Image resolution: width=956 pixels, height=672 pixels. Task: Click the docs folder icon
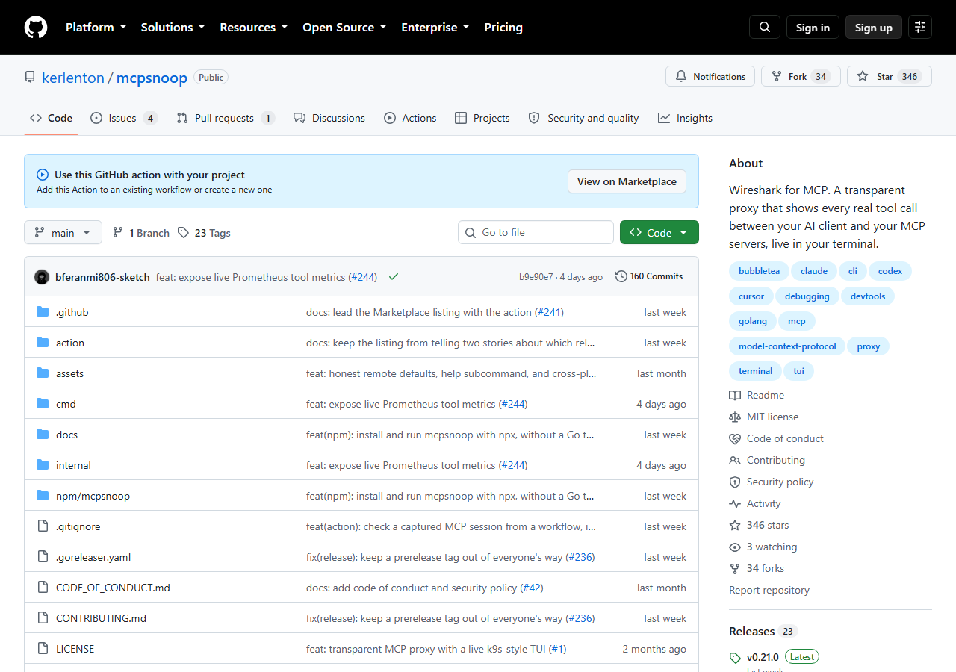pyautogui.click(x=43, y=435)
